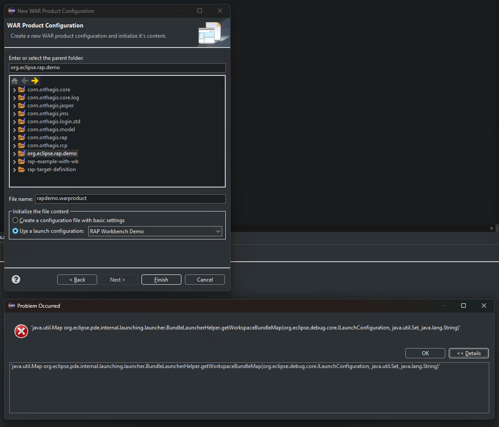Expand the org.eclipse.rap.demo tree node
The width and height of the screenshot is (499, 427).
pos(14,153)
